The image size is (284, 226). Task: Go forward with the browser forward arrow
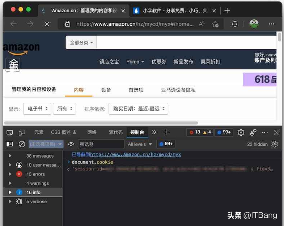click(30, 24)
